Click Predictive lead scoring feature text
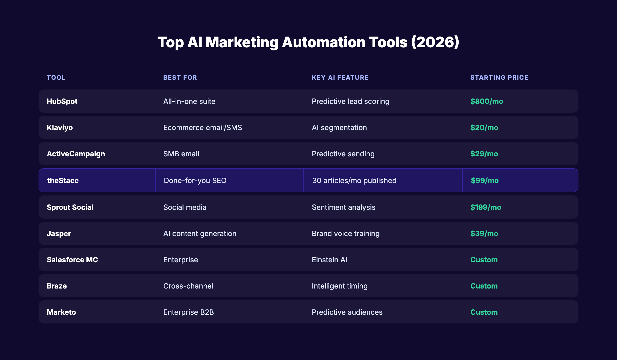 pos(350,101)
